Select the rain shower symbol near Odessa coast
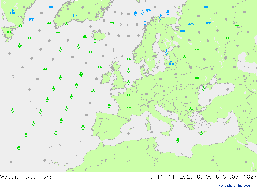 [x=203, y=89]
